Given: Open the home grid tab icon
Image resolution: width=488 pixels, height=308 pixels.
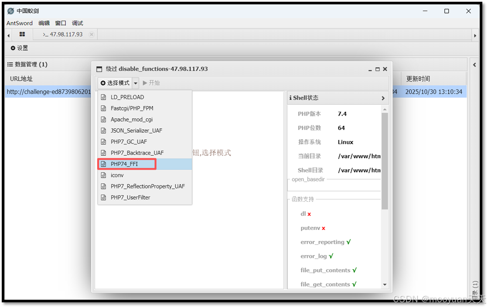Looking at the screenshot, I should [x=22, y=34].
